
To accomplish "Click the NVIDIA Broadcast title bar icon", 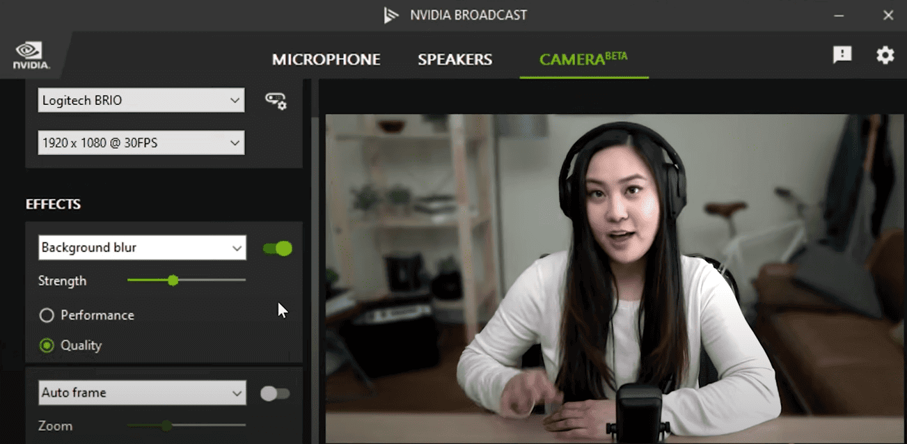I will [391, 15].
